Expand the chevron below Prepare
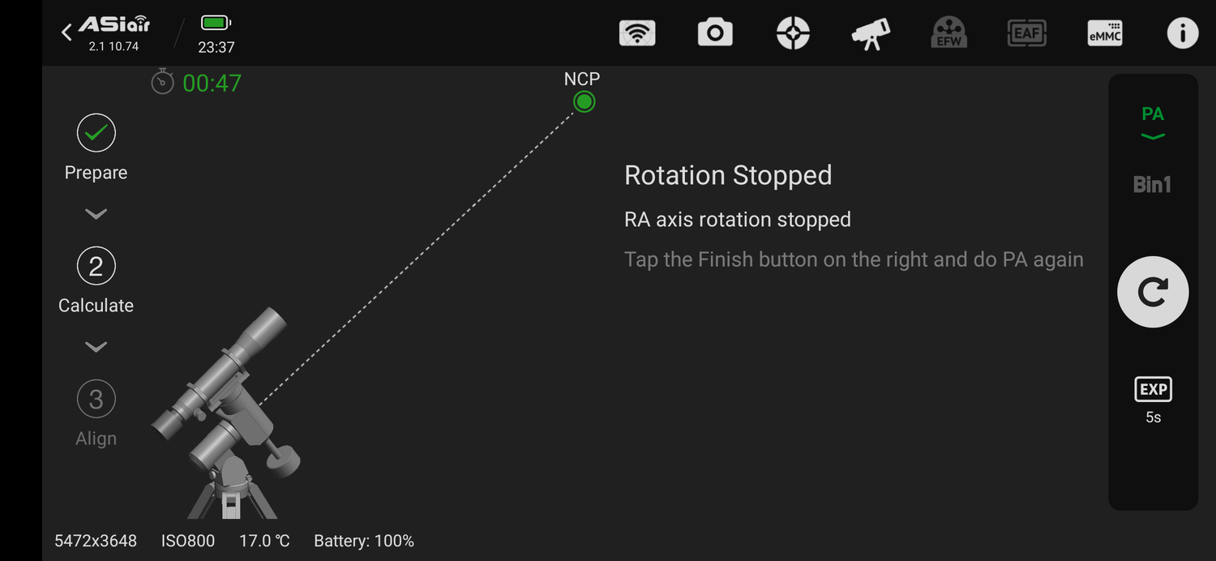 point(96,213)
